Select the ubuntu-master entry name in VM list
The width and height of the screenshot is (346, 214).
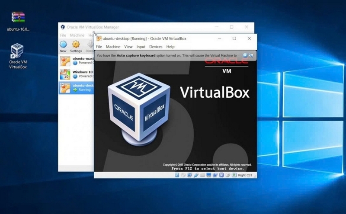click(83, 59)
